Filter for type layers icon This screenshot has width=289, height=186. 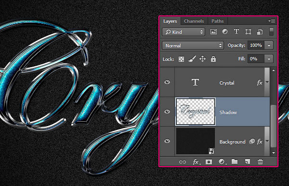(236, 31)
